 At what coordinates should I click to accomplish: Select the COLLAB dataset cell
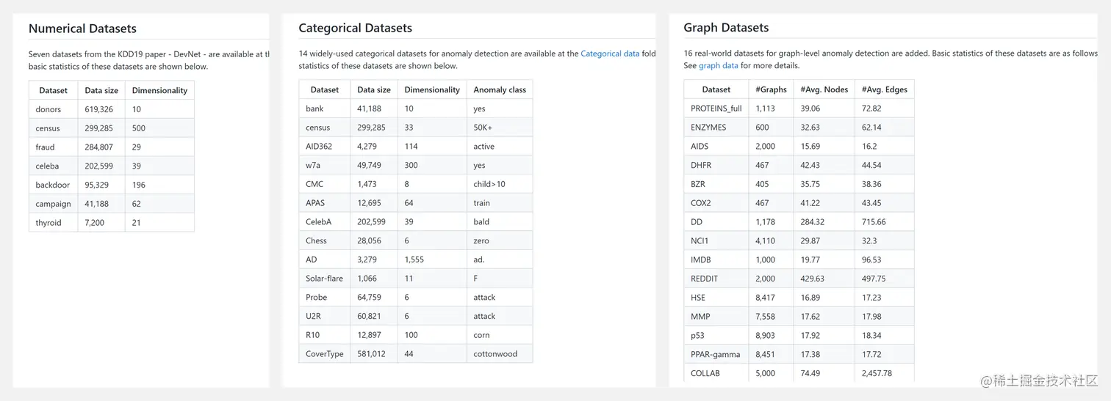point(705,373)
